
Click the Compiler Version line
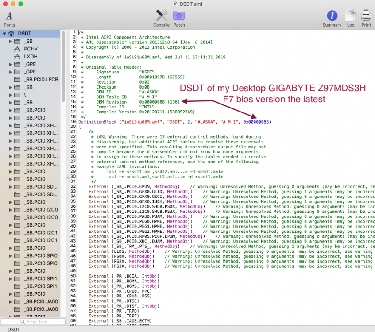click(145, 112)
